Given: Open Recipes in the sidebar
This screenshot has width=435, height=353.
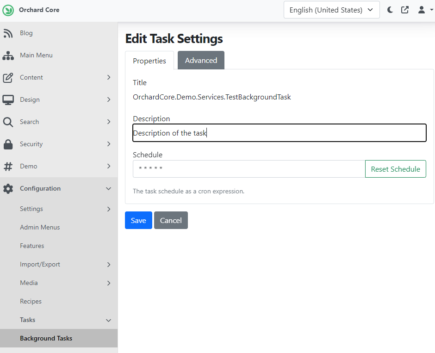Looking at the screenshot, I should click(x=31, y=301).
